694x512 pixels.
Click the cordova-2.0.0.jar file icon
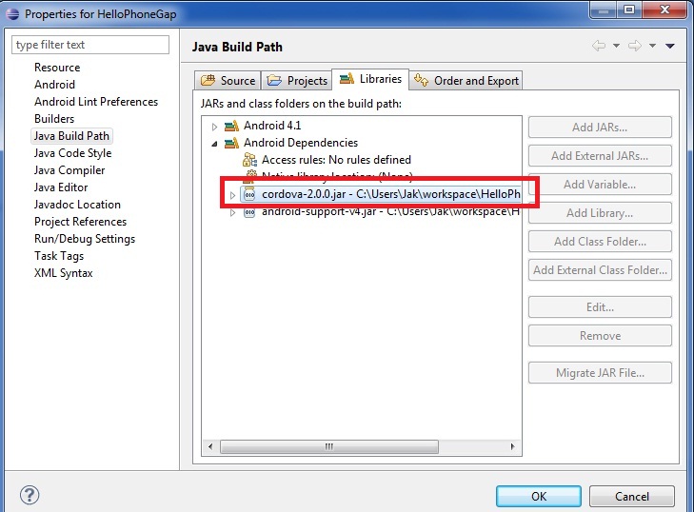(250, 194)
